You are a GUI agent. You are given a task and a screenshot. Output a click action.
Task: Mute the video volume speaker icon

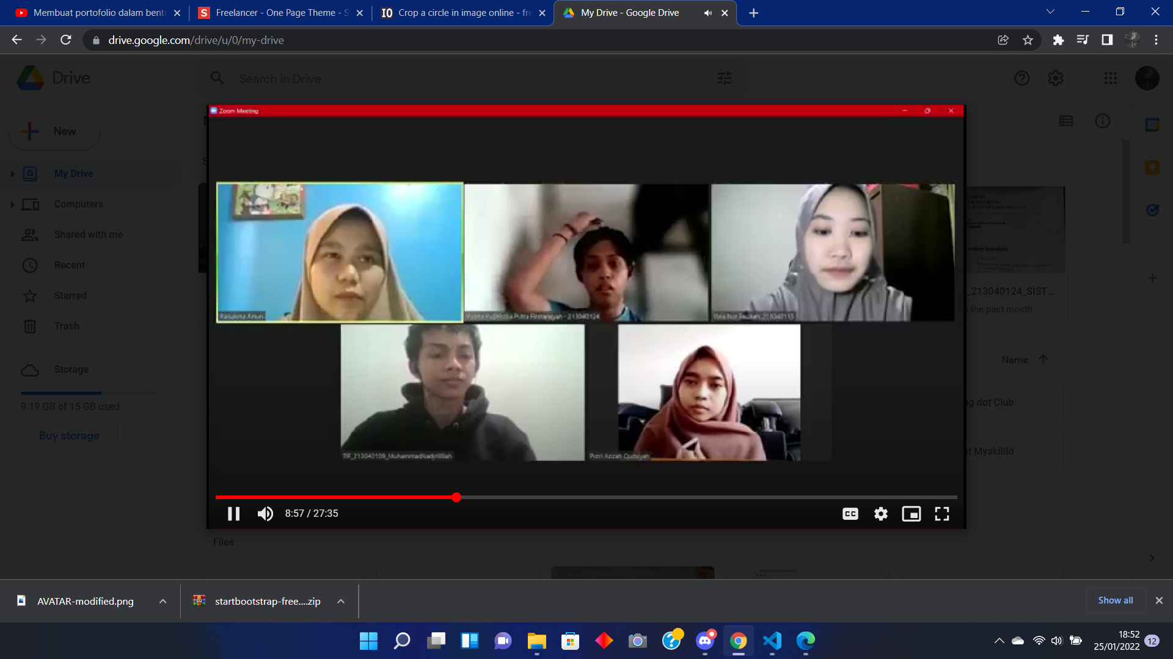click(265, 514)
